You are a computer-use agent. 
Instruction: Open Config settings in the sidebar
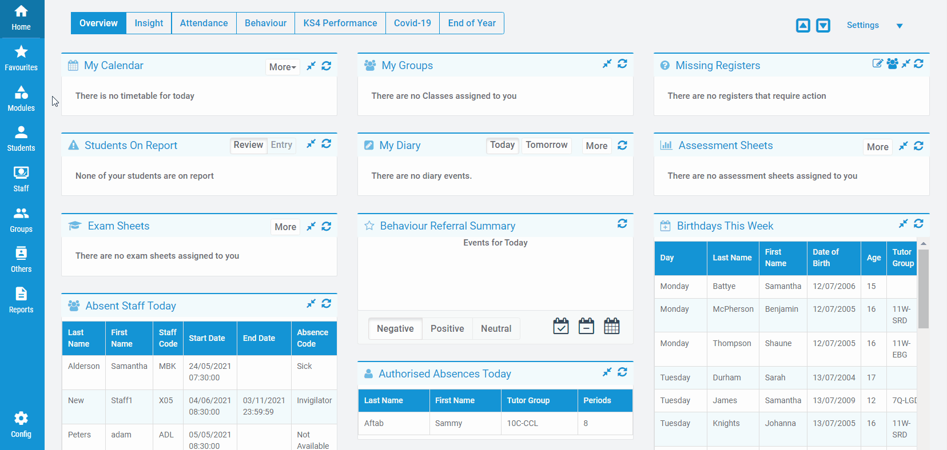21,425
